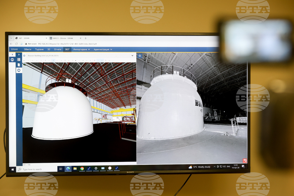Switch to the 'Б002/3 - Обекти - SERAW' tab
The width and height of the screenshot is (294, 196).
(65, 38)
